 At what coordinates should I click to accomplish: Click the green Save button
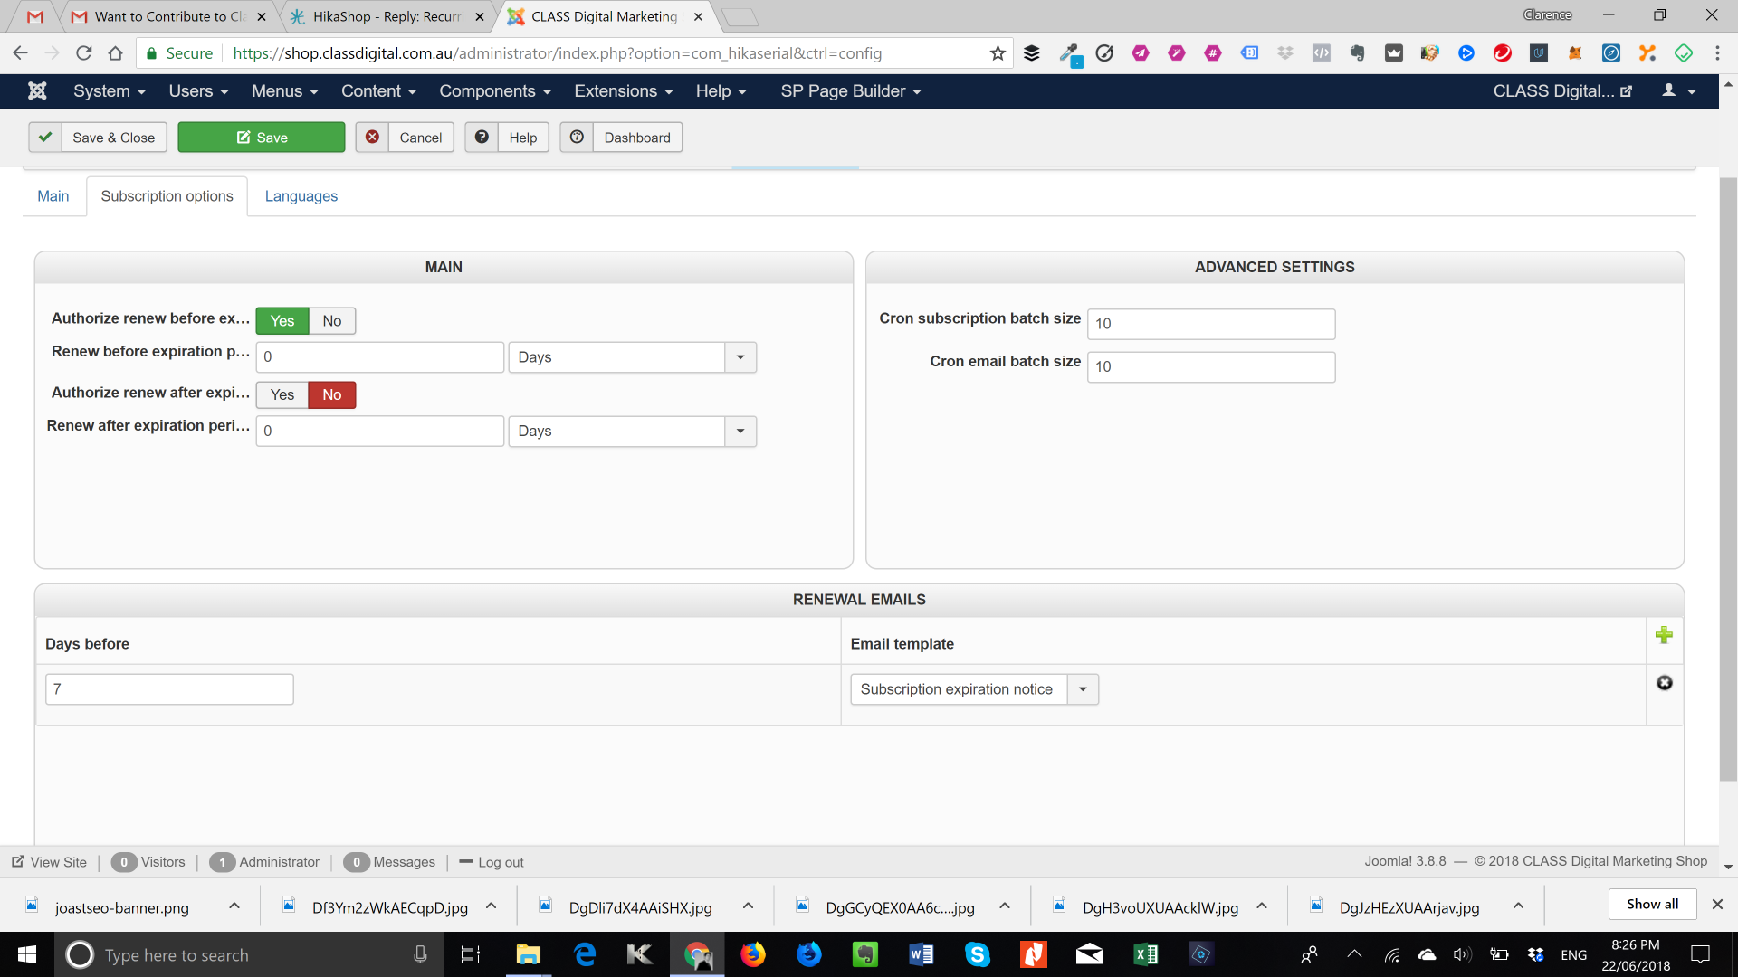tap(262, 138)
